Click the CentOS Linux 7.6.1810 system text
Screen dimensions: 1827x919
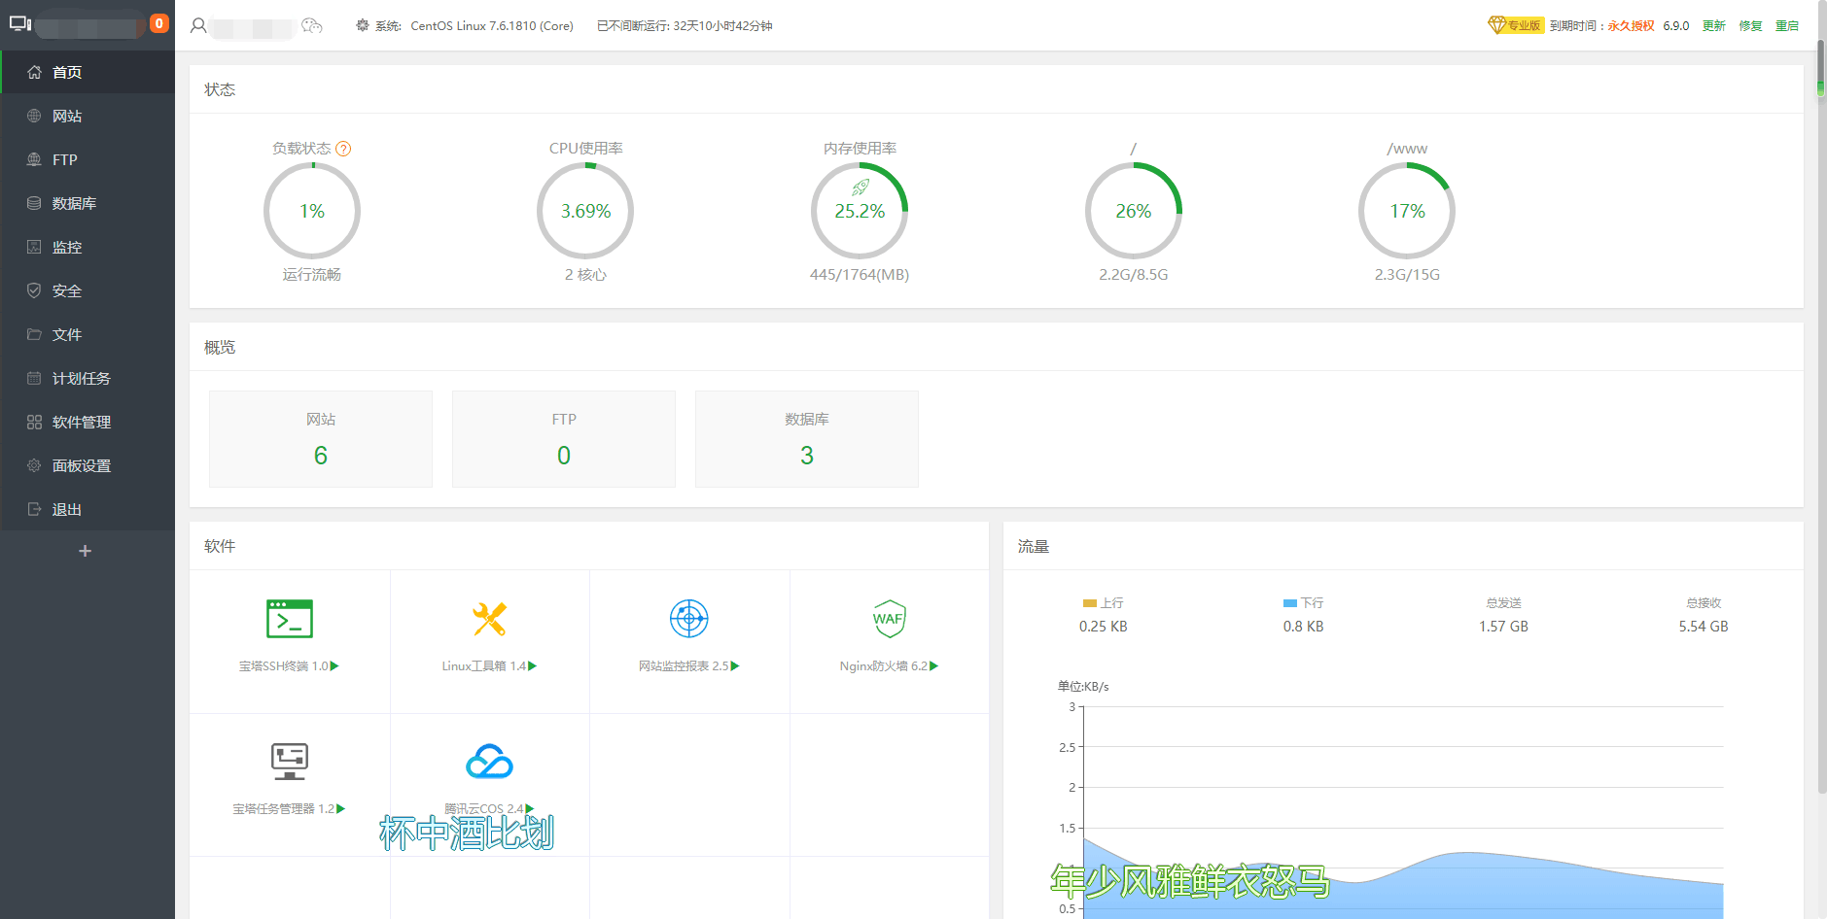492,26
